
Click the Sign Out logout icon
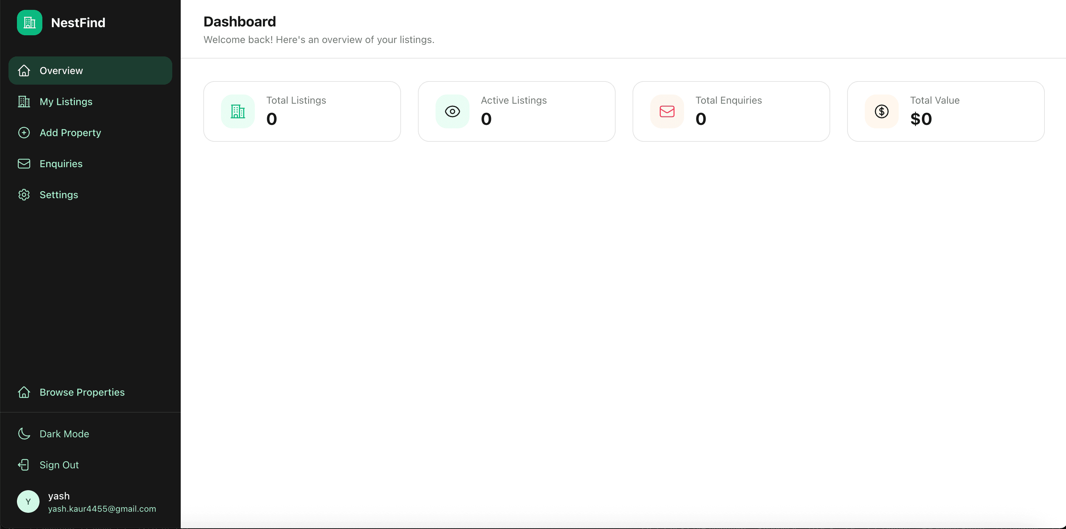[24, 464]
